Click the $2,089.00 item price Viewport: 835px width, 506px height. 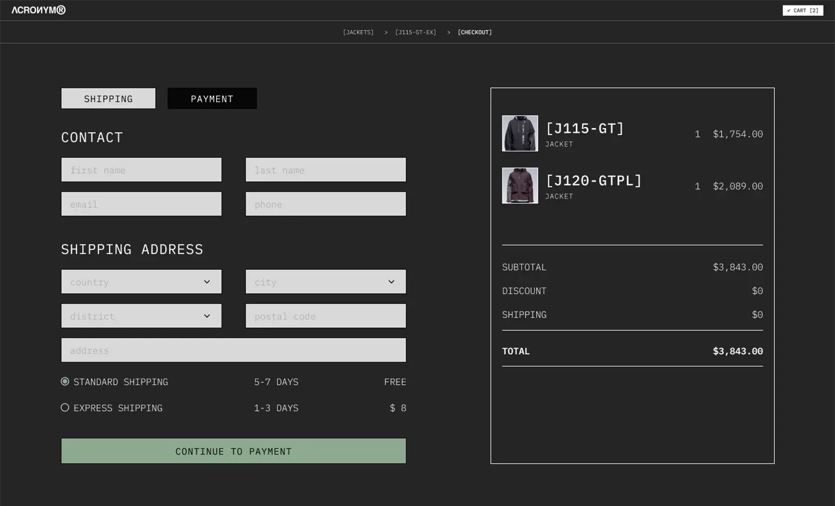tap(738, 186)
